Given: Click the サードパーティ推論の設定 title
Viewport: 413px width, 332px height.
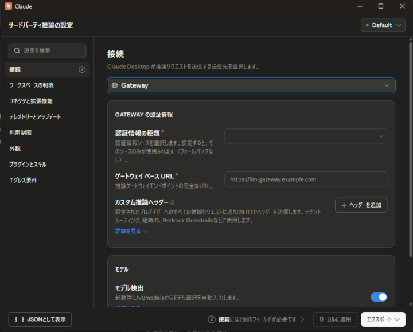Looking at the screenshot, I should tap(41, 25).
